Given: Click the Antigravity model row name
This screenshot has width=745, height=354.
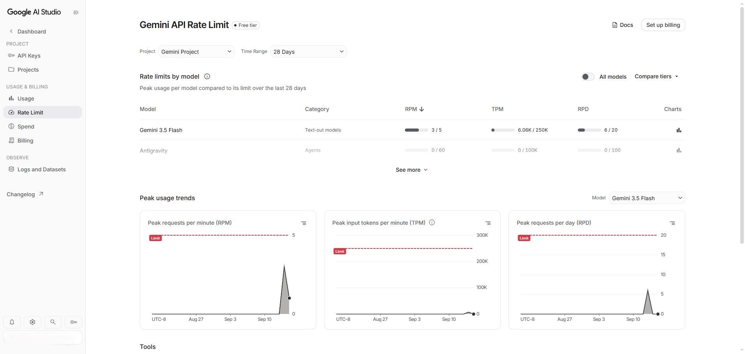Looking at the screenshot, I should point(154,151).
